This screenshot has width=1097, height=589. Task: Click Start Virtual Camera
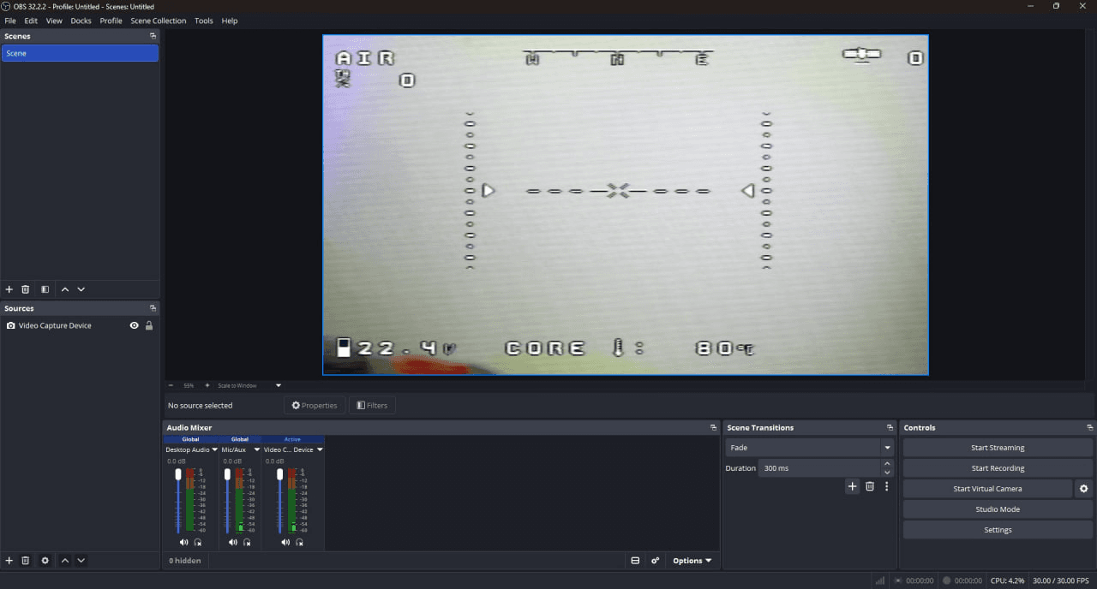987,489
